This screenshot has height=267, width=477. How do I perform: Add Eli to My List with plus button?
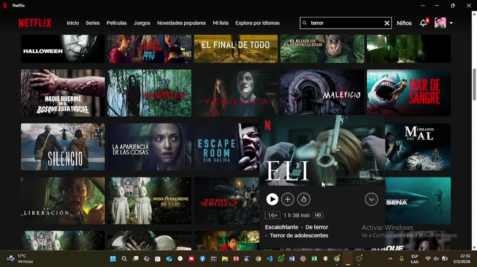(x=288, y=200)
